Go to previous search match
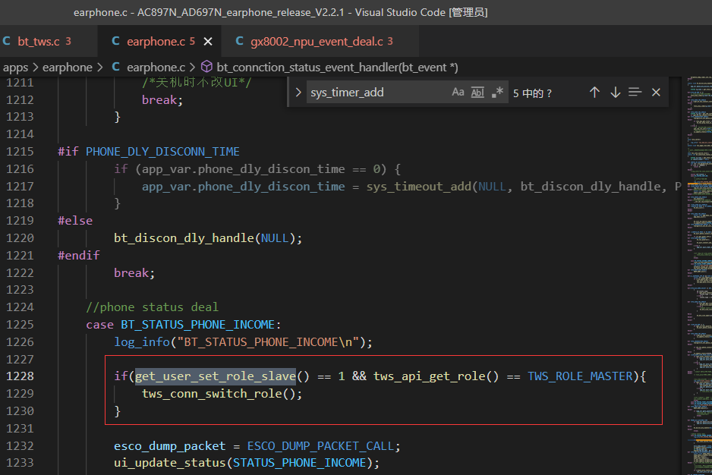The height and width of the screenshot is (475, 712). 594,92
